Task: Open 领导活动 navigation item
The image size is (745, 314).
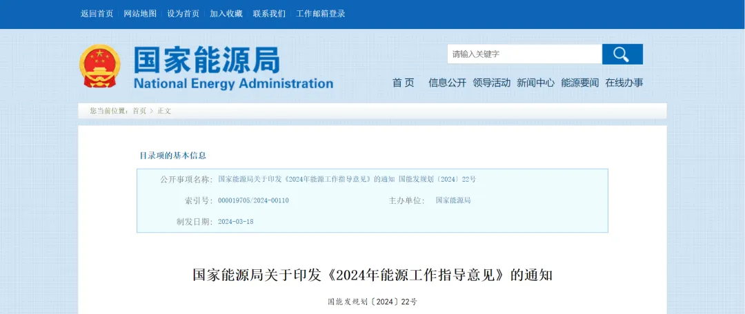Action: point(492,83)
